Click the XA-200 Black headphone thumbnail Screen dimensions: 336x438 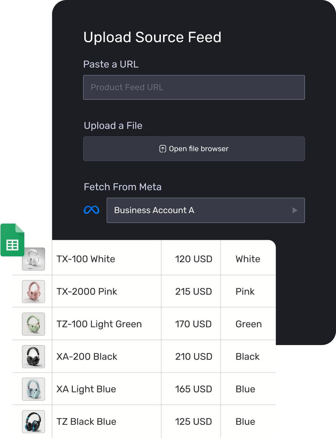34,357
